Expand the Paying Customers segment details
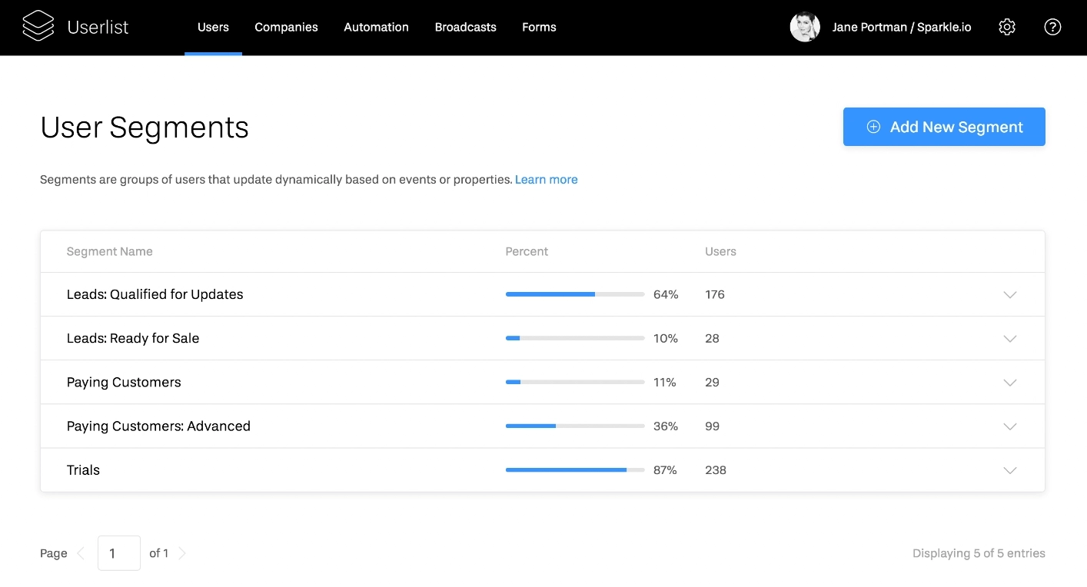The height and width of the screenshot is (587, 1087). (1009, 382)
